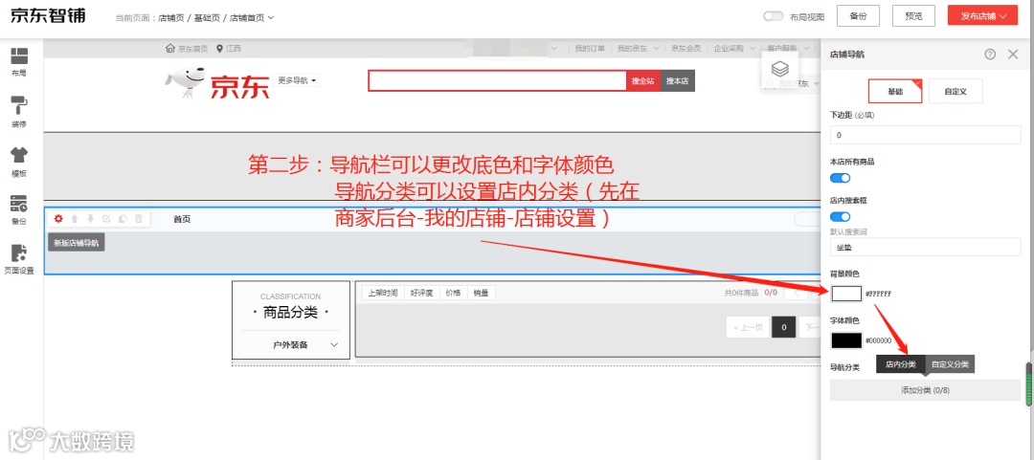Screen dimensions: 1034x460
Task: Click the help question mark in 店铺导航 panel
Action: click(x=990, y=55)
